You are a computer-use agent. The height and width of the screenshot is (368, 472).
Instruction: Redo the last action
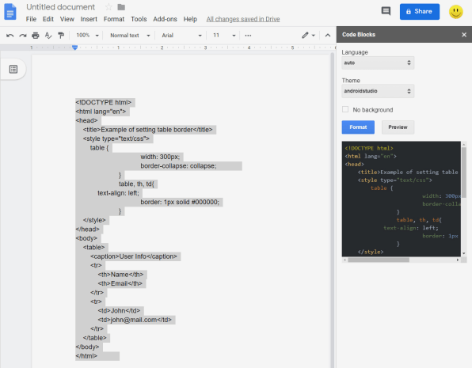(23, 36)
